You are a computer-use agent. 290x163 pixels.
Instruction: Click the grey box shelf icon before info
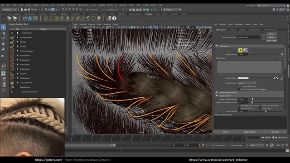point(109,18)
